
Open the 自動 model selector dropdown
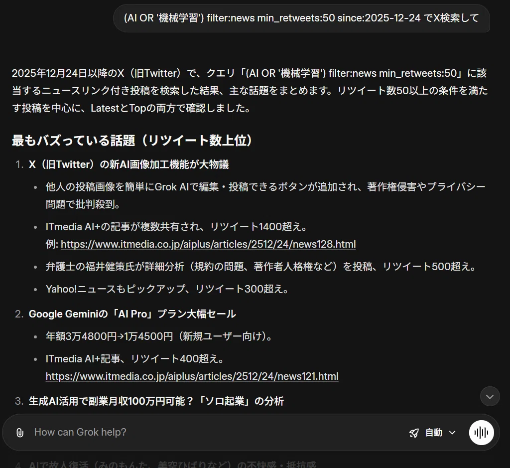point(433,433)
